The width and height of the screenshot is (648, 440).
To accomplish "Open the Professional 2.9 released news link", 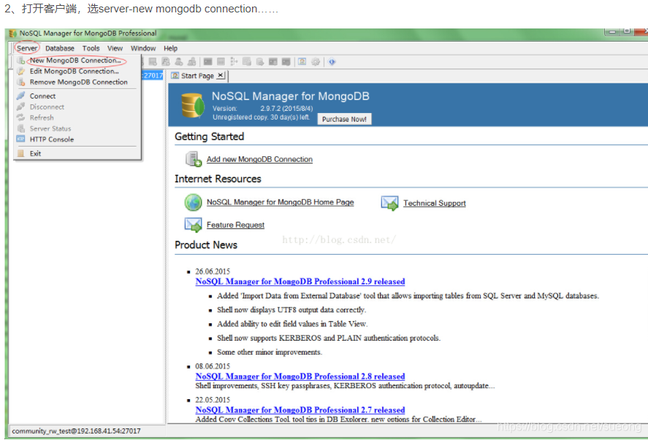I will coord(300,282).
